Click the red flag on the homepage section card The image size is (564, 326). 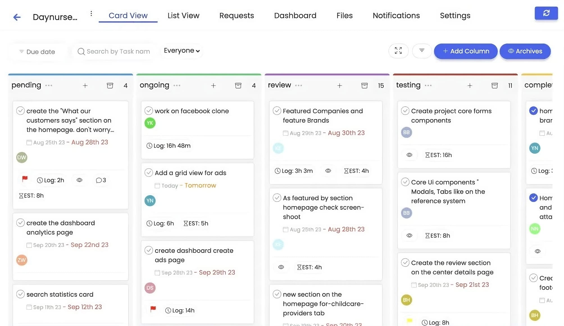24,180
